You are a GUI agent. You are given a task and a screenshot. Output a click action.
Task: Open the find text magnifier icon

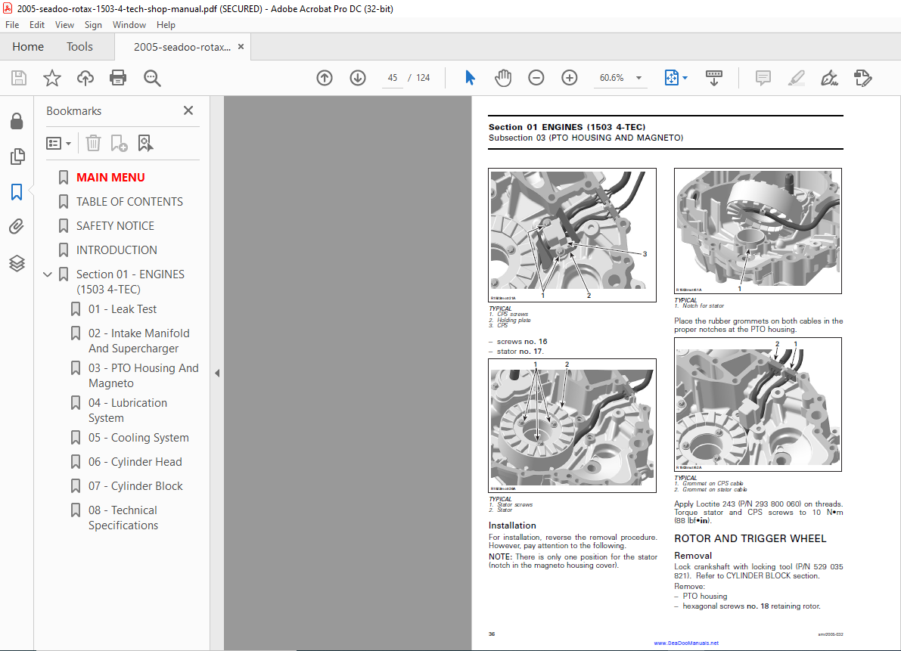coord(152,77)
